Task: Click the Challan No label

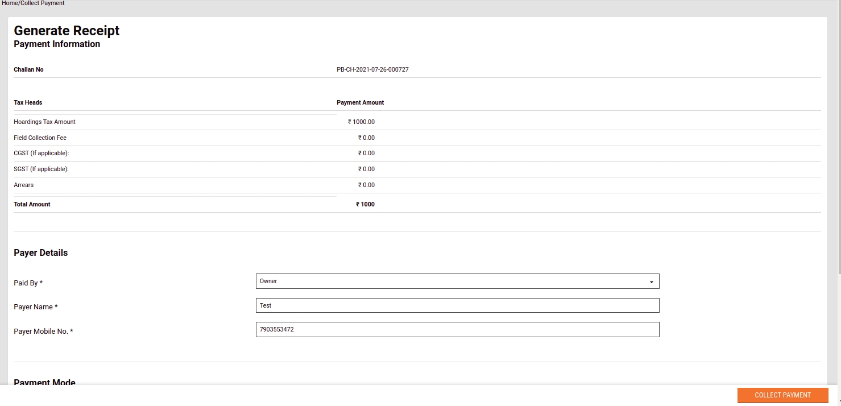Action: pyautogui.click(x=28, y=70)
